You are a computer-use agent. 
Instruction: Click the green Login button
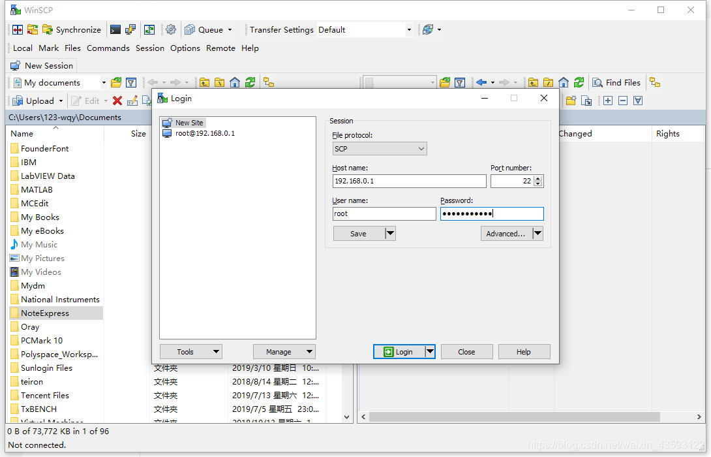[x=399, y=352]
